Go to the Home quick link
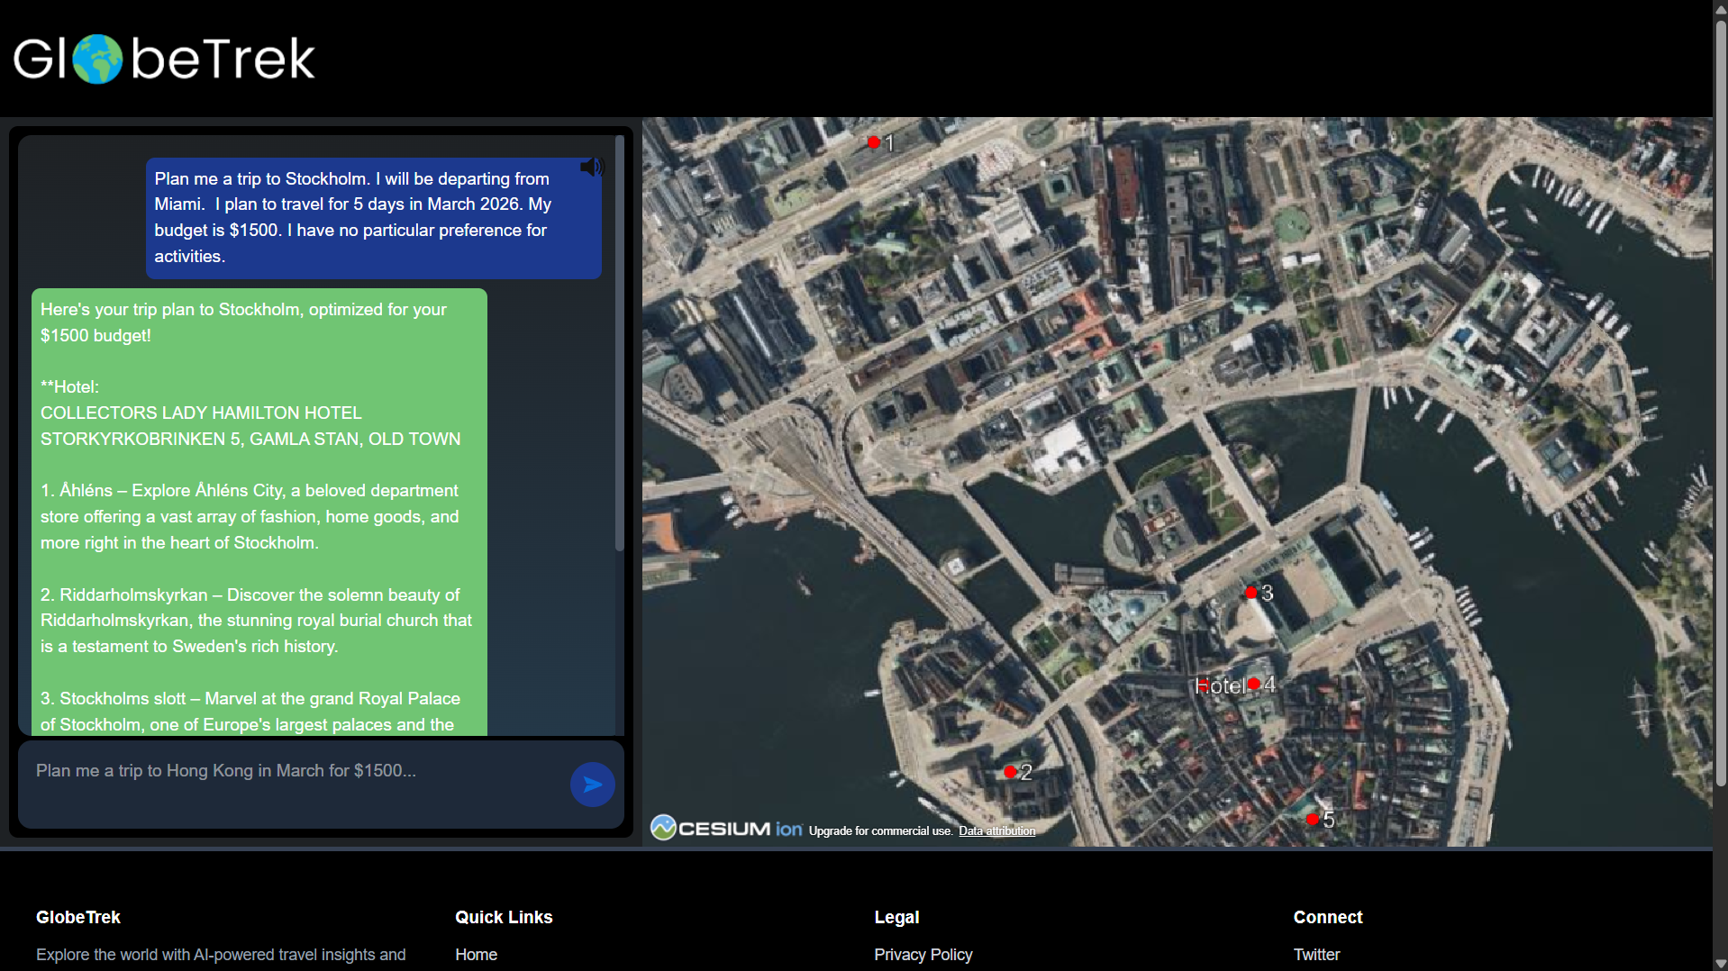1728x971 pixels. coord(476,955)
